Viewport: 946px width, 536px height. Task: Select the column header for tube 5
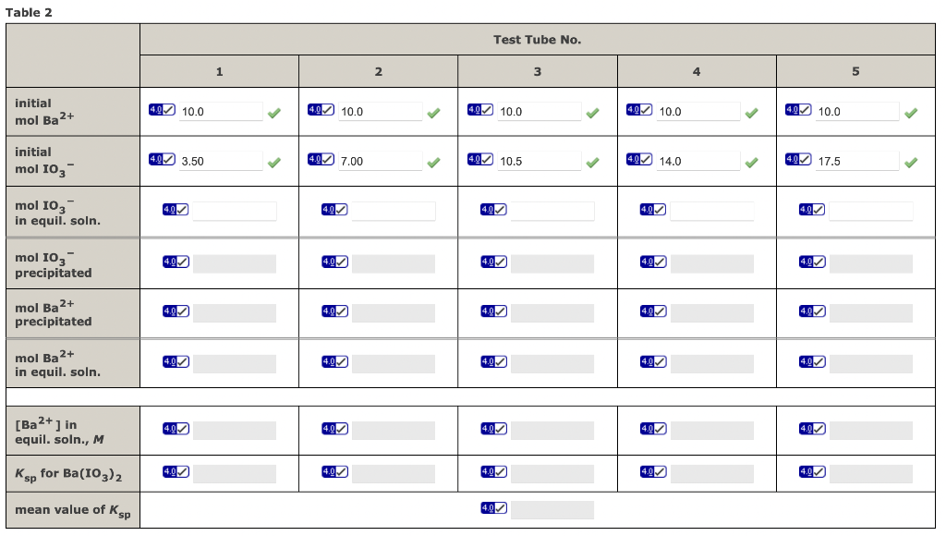pyautogui.click(x=855, y=70)
